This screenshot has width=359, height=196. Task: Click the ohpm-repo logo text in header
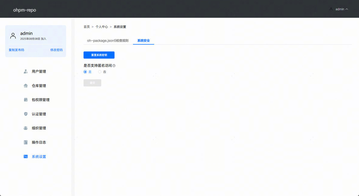[x=25, y=10]
